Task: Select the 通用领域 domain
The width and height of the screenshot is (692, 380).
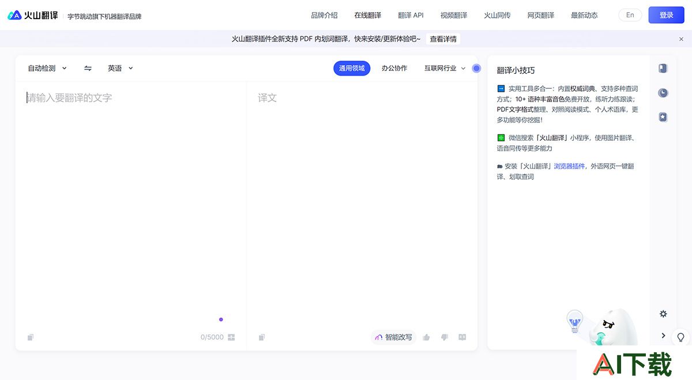Action: (352, 68)
